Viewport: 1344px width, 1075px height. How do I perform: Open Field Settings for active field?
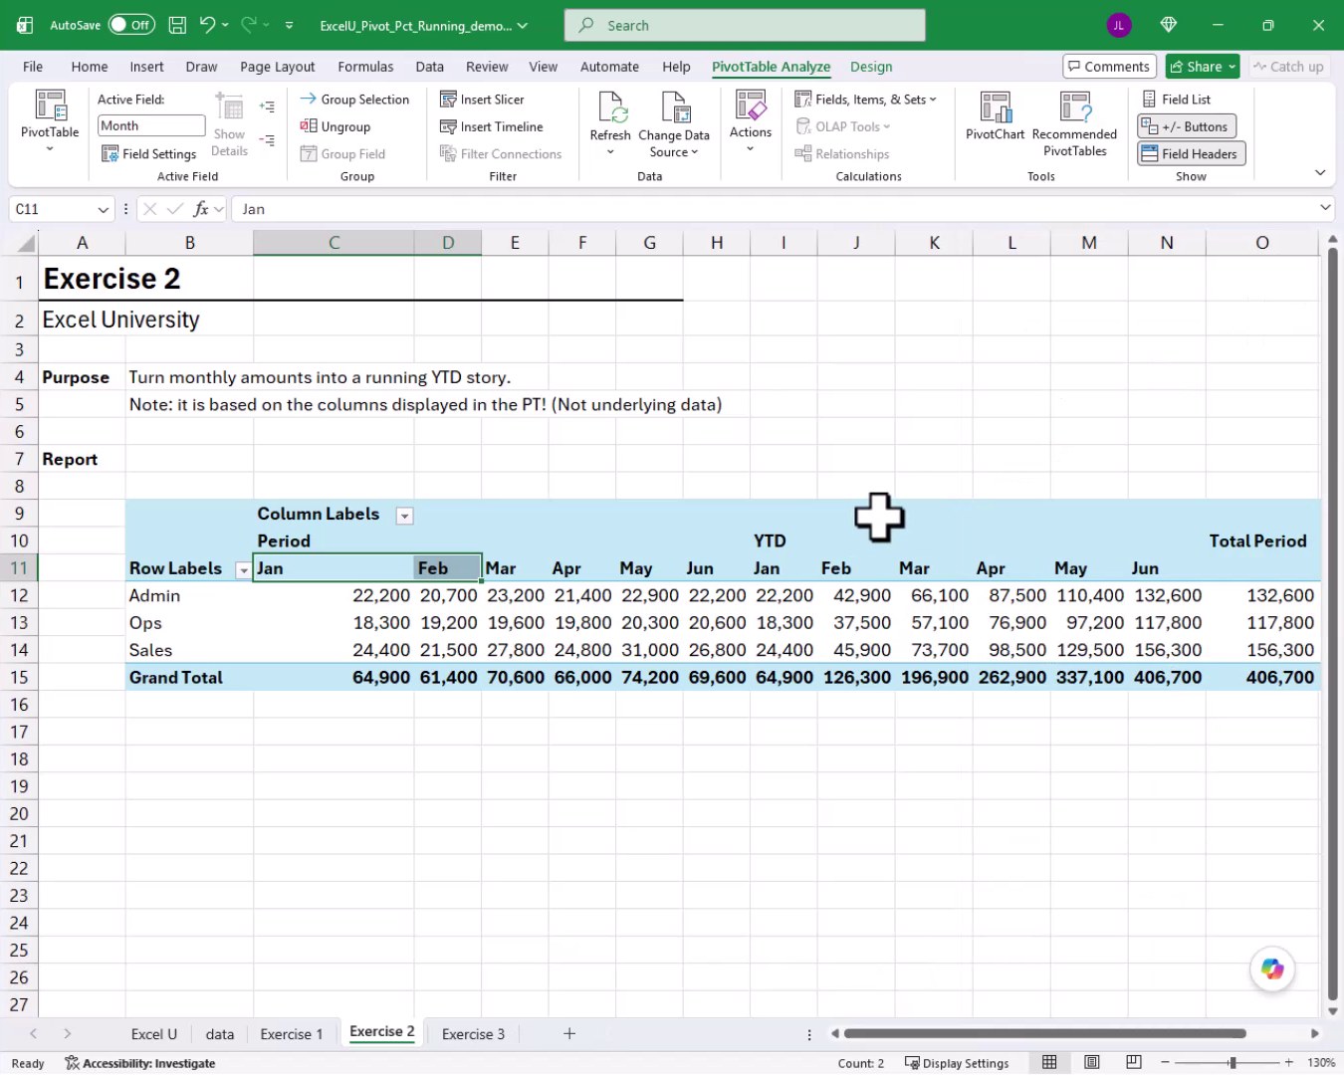coord(149,153)
